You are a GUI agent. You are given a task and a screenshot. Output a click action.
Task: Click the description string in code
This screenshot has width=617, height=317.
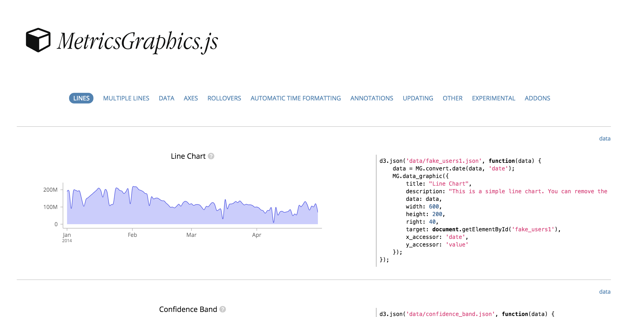528,191
